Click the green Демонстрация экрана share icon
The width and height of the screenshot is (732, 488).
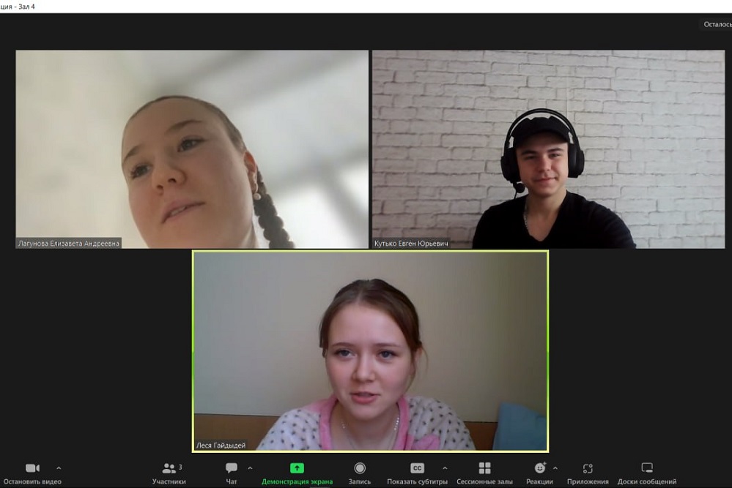pos(297,468)
